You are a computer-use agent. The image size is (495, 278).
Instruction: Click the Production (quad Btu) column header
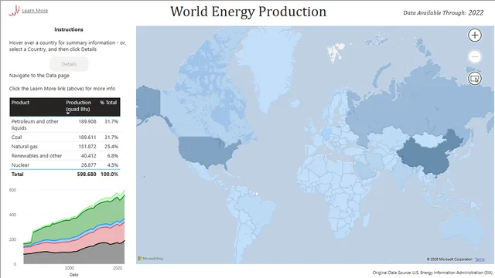tap(78, 106)
